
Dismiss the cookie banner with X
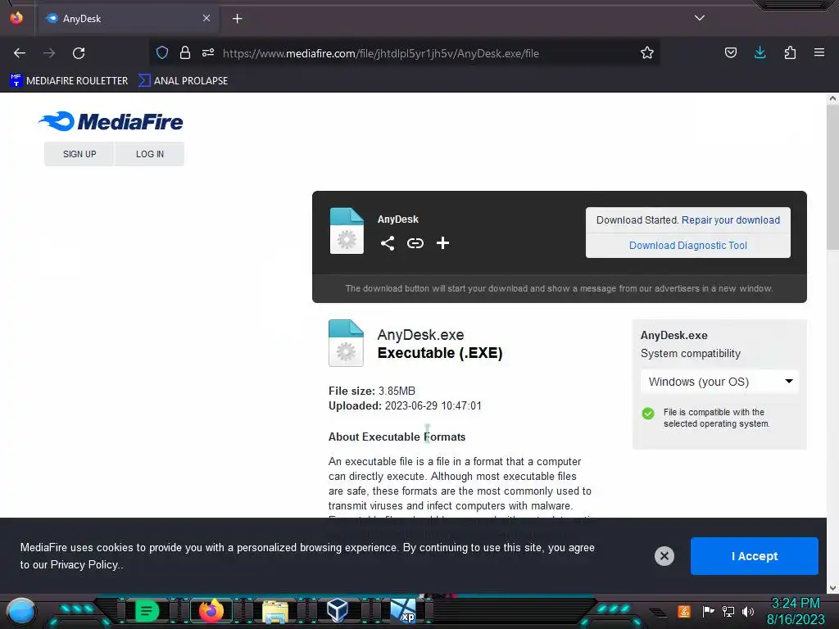click(x=664, y=556)
